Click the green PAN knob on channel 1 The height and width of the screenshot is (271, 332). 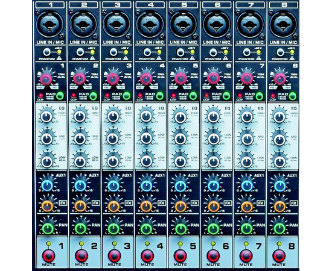(x=48, y=228)
